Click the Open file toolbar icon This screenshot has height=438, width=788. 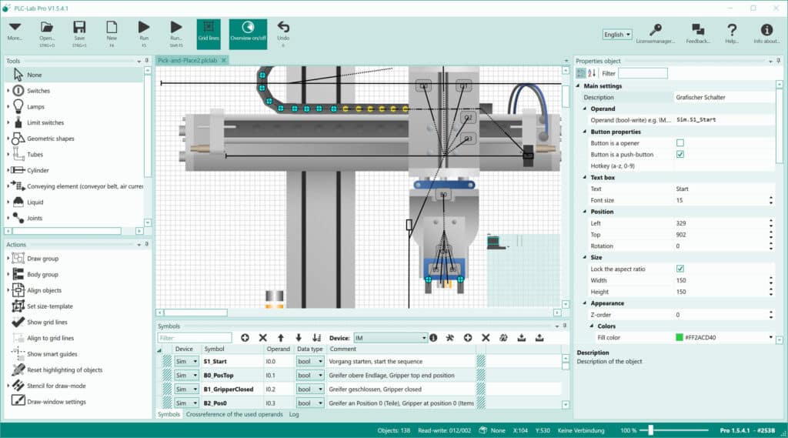(x=47, y=34)
